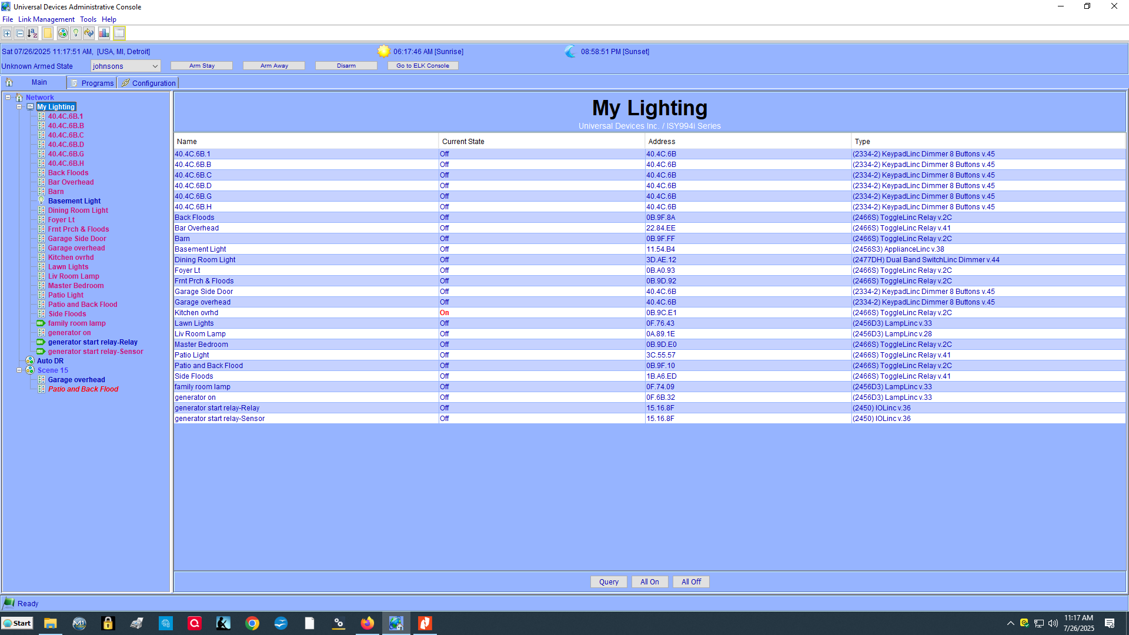1129x635 pixels.
Task: Show hidden system tray icons
Action: pos(1011,623)
